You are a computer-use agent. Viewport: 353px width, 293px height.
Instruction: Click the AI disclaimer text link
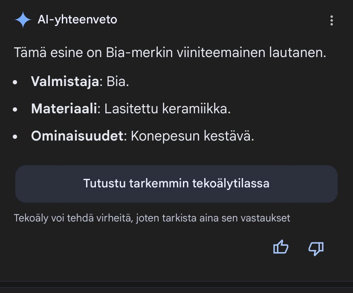click(x=152, y=218)
